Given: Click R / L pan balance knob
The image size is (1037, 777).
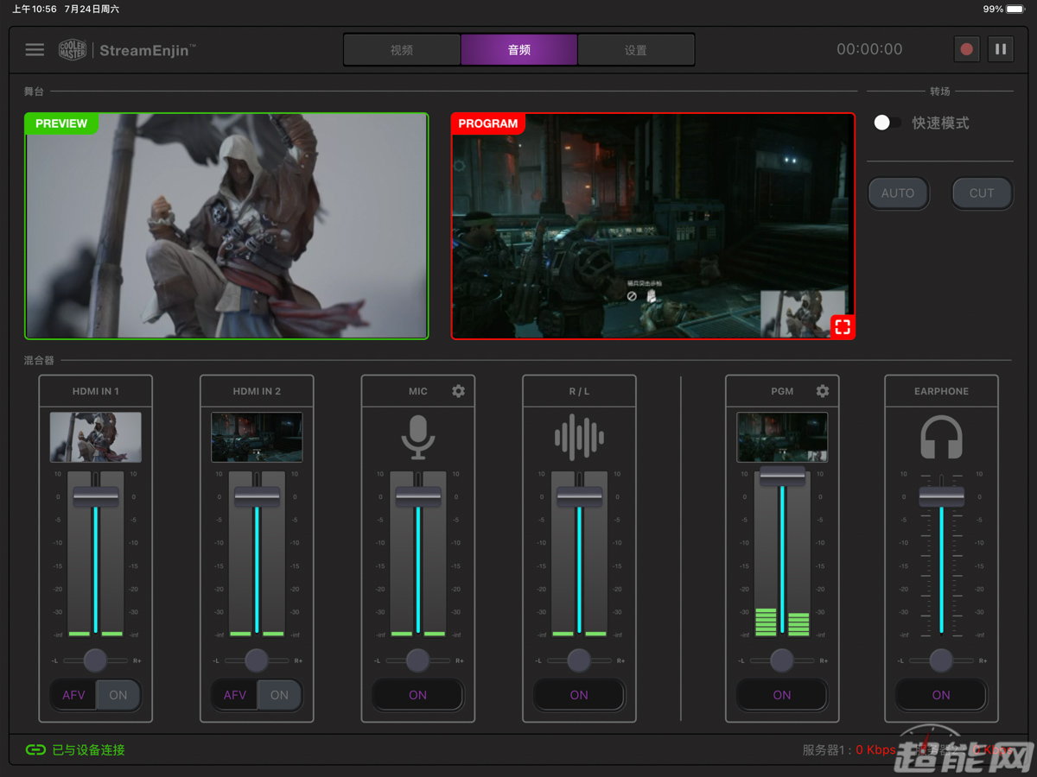Looking at the screenshot, I should click(x=579, y=660).
